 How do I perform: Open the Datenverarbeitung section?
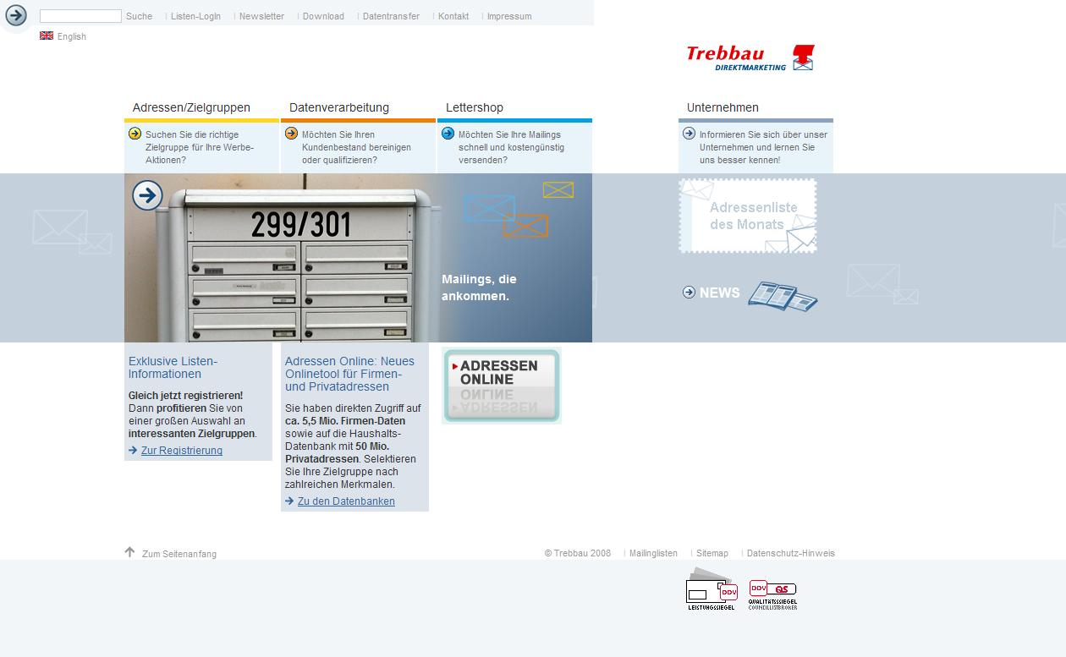coord(339,107)
